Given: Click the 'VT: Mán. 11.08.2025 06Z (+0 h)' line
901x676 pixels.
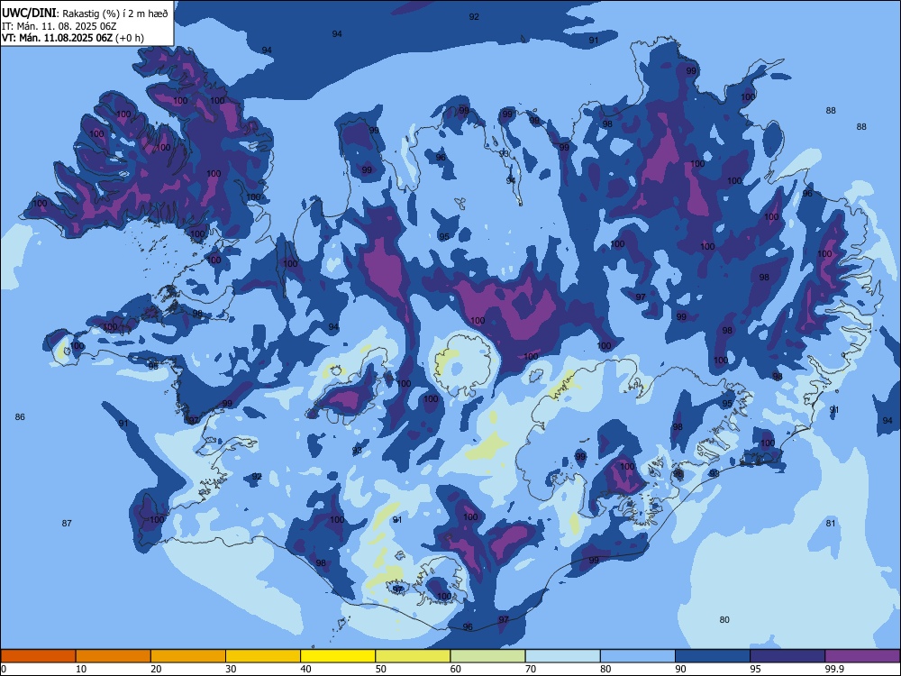Looking at the screenshot, I should pyautogui.click(x=73, y=38).
